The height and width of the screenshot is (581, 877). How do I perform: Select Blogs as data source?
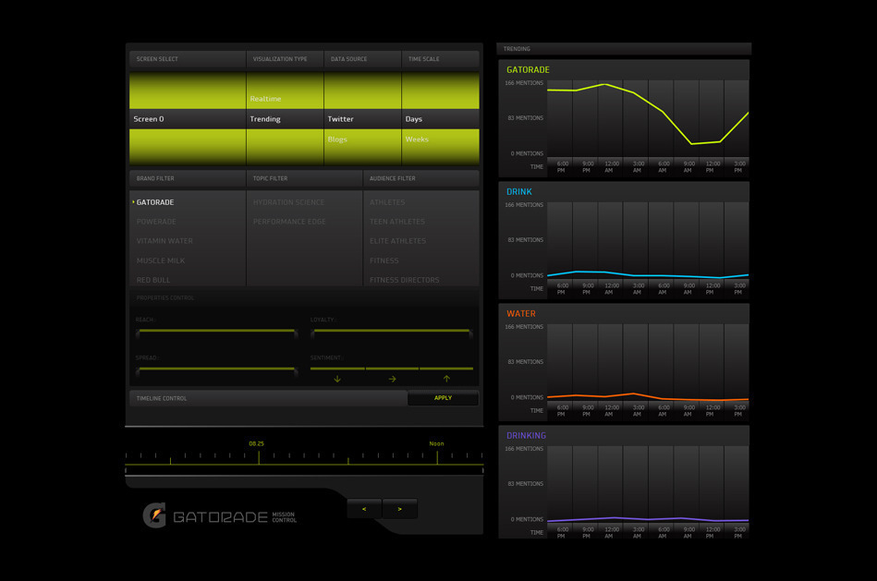point(337,139)
